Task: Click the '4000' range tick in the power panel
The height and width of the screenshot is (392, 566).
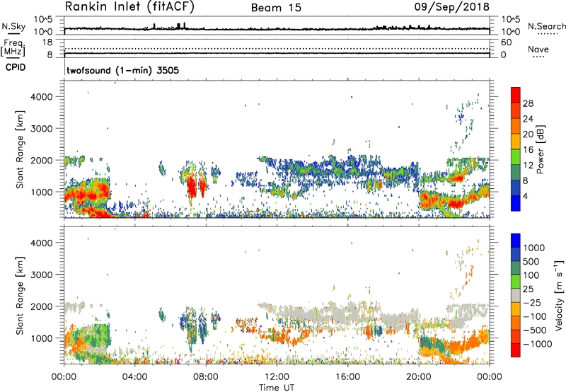Action: [x=42, y=97]
